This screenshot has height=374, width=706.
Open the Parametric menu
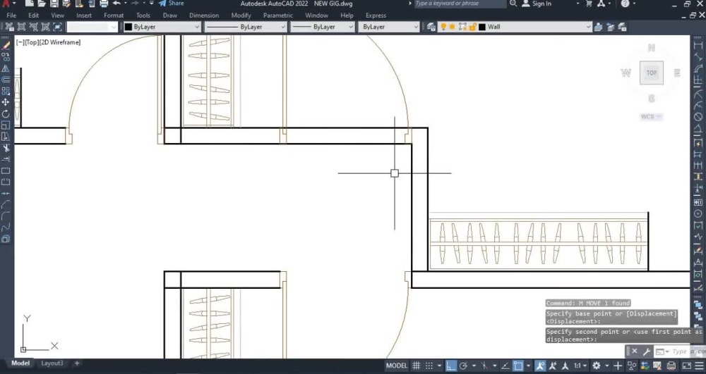tap(277, 15)
